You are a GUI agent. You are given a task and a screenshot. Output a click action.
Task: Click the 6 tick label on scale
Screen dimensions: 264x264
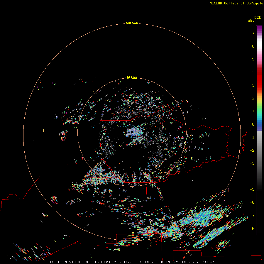[253, 46]
